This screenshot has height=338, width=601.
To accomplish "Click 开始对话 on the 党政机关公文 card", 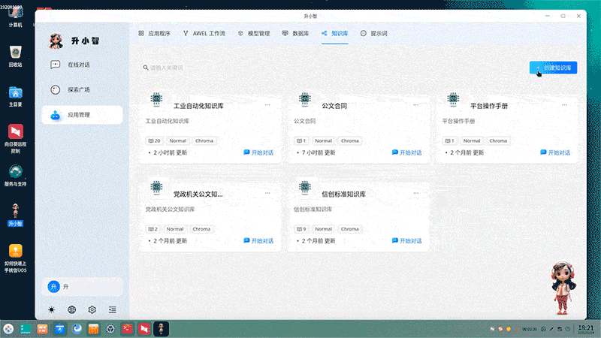I will point(258,241).
